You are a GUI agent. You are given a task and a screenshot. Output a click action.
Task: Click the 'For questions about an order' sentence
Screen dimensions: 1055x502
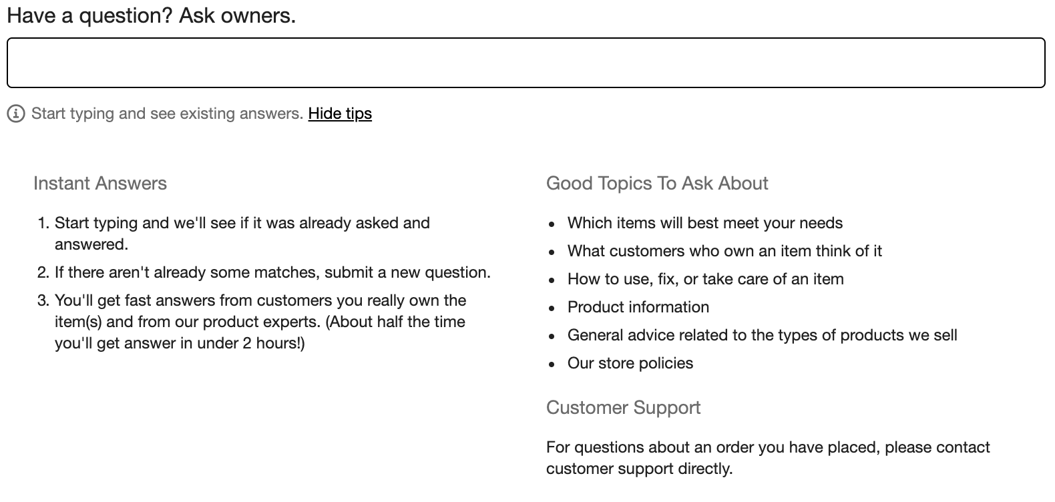pyautogui.click(x=768, y=447)
